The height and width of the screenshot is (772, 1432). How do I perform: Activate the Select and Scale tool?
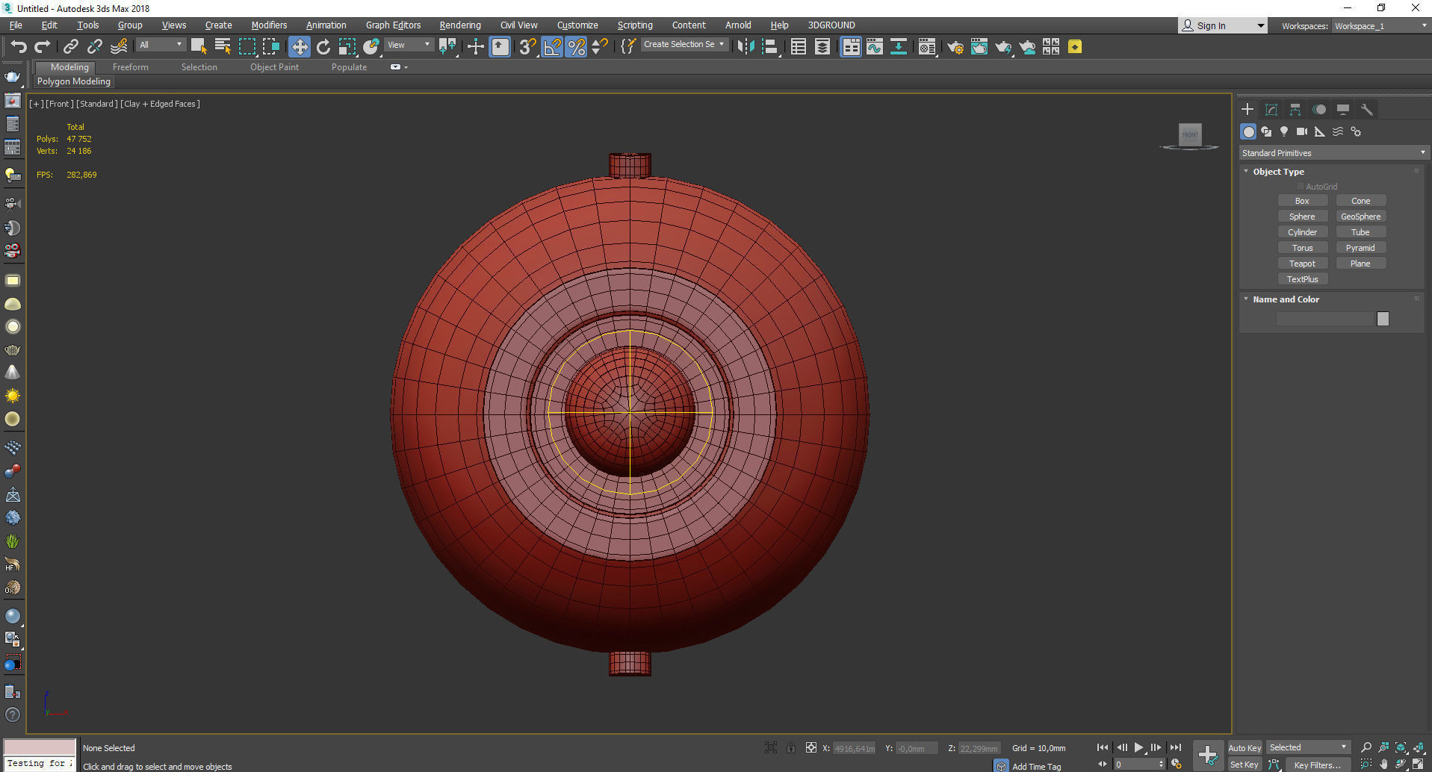pyautogui.click(x=347, y=47)
